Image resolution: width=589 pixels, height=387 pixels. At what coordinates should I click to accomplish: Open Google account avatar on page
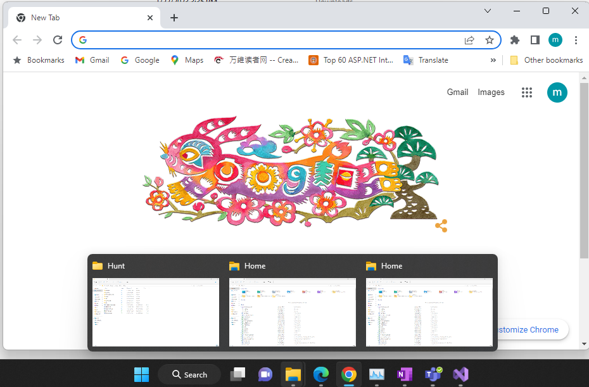[x=557, y=92]
